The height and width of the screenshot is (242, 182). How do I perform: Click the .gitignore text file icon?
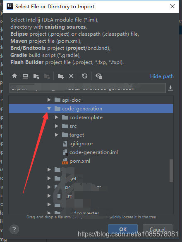[65, 144]
